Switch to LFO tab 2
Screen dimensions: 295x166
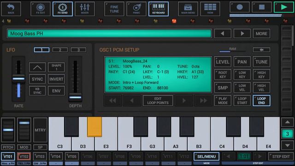pos(60,50)
